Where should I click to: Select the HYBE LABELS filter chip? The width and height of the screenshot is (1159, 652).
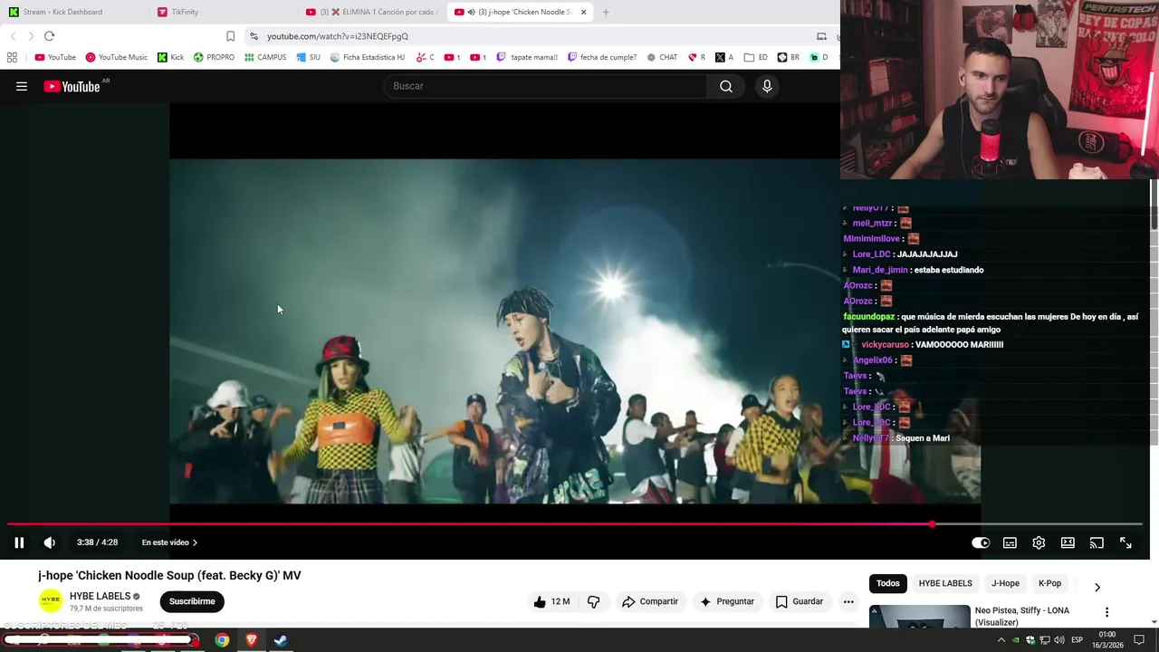pos(945,583)
